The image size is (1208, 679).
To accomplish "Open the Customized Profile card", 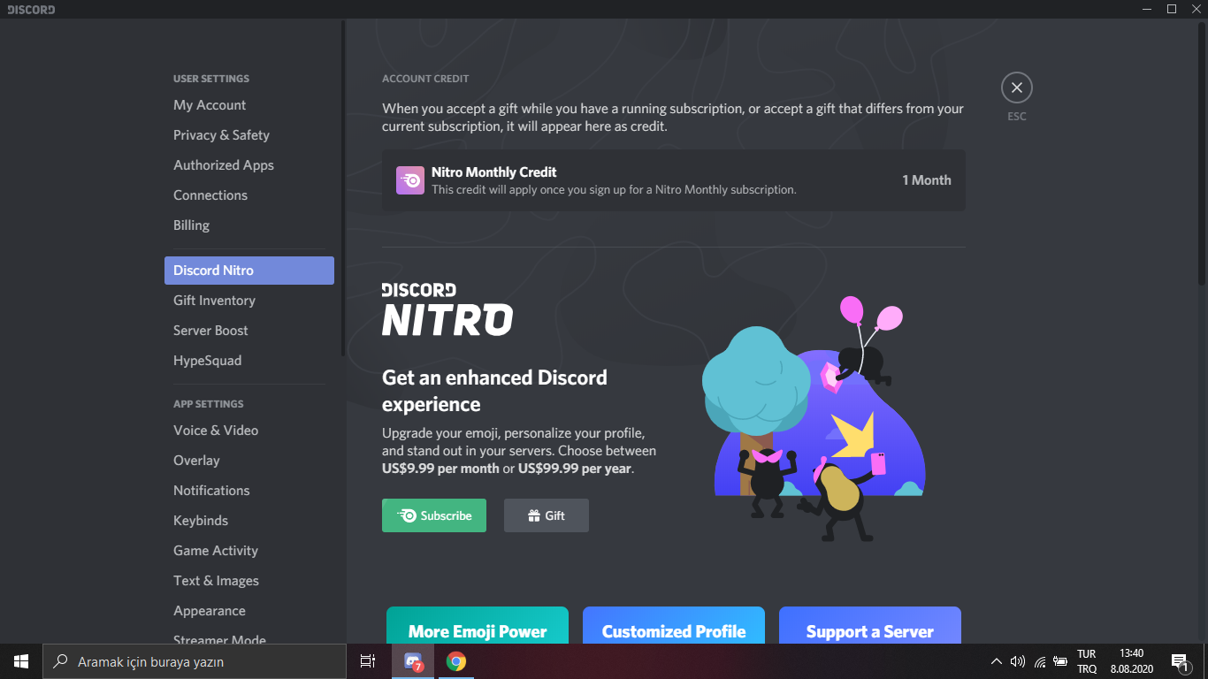I will pyautogui.click(x=674, y=625).
